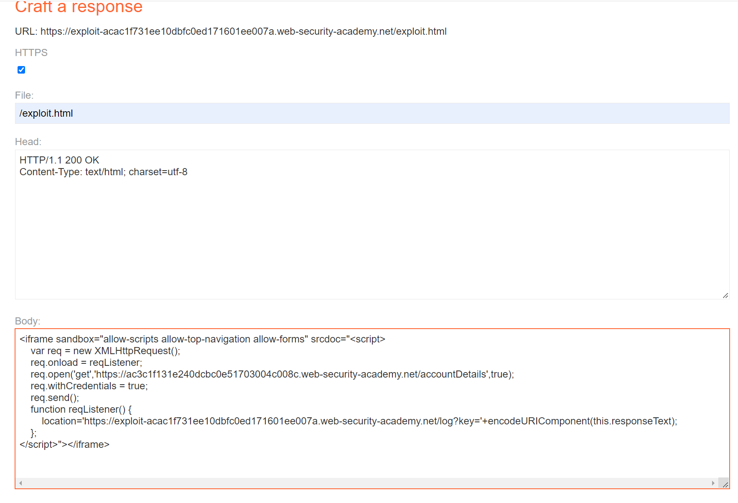Click the 'HTTP/1.1 200 OK' line
Screen dimensions: 738x503
tap(59, 160)
